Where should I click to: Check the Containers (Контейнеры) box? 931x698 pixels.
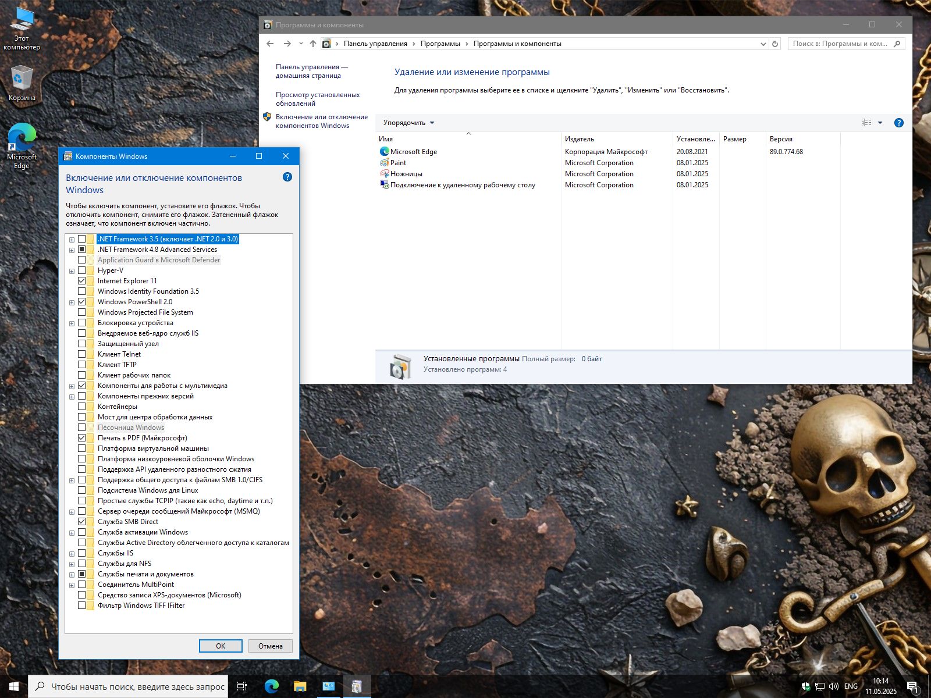pos(82,407)
